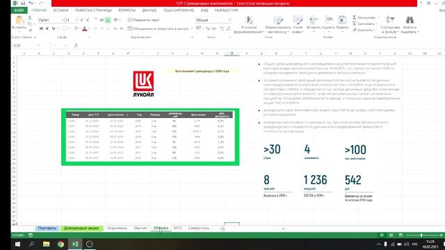Open the ФАЙЛ (File) tab
The height and width of the screenshot is (250, 445).
[x=19, y=10]
